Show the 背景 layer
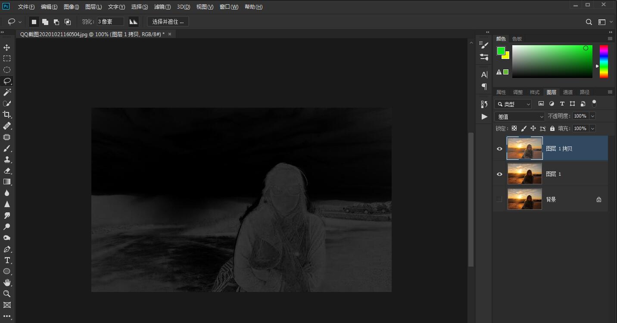The image size is (617, 323). [x=499, y=199]
